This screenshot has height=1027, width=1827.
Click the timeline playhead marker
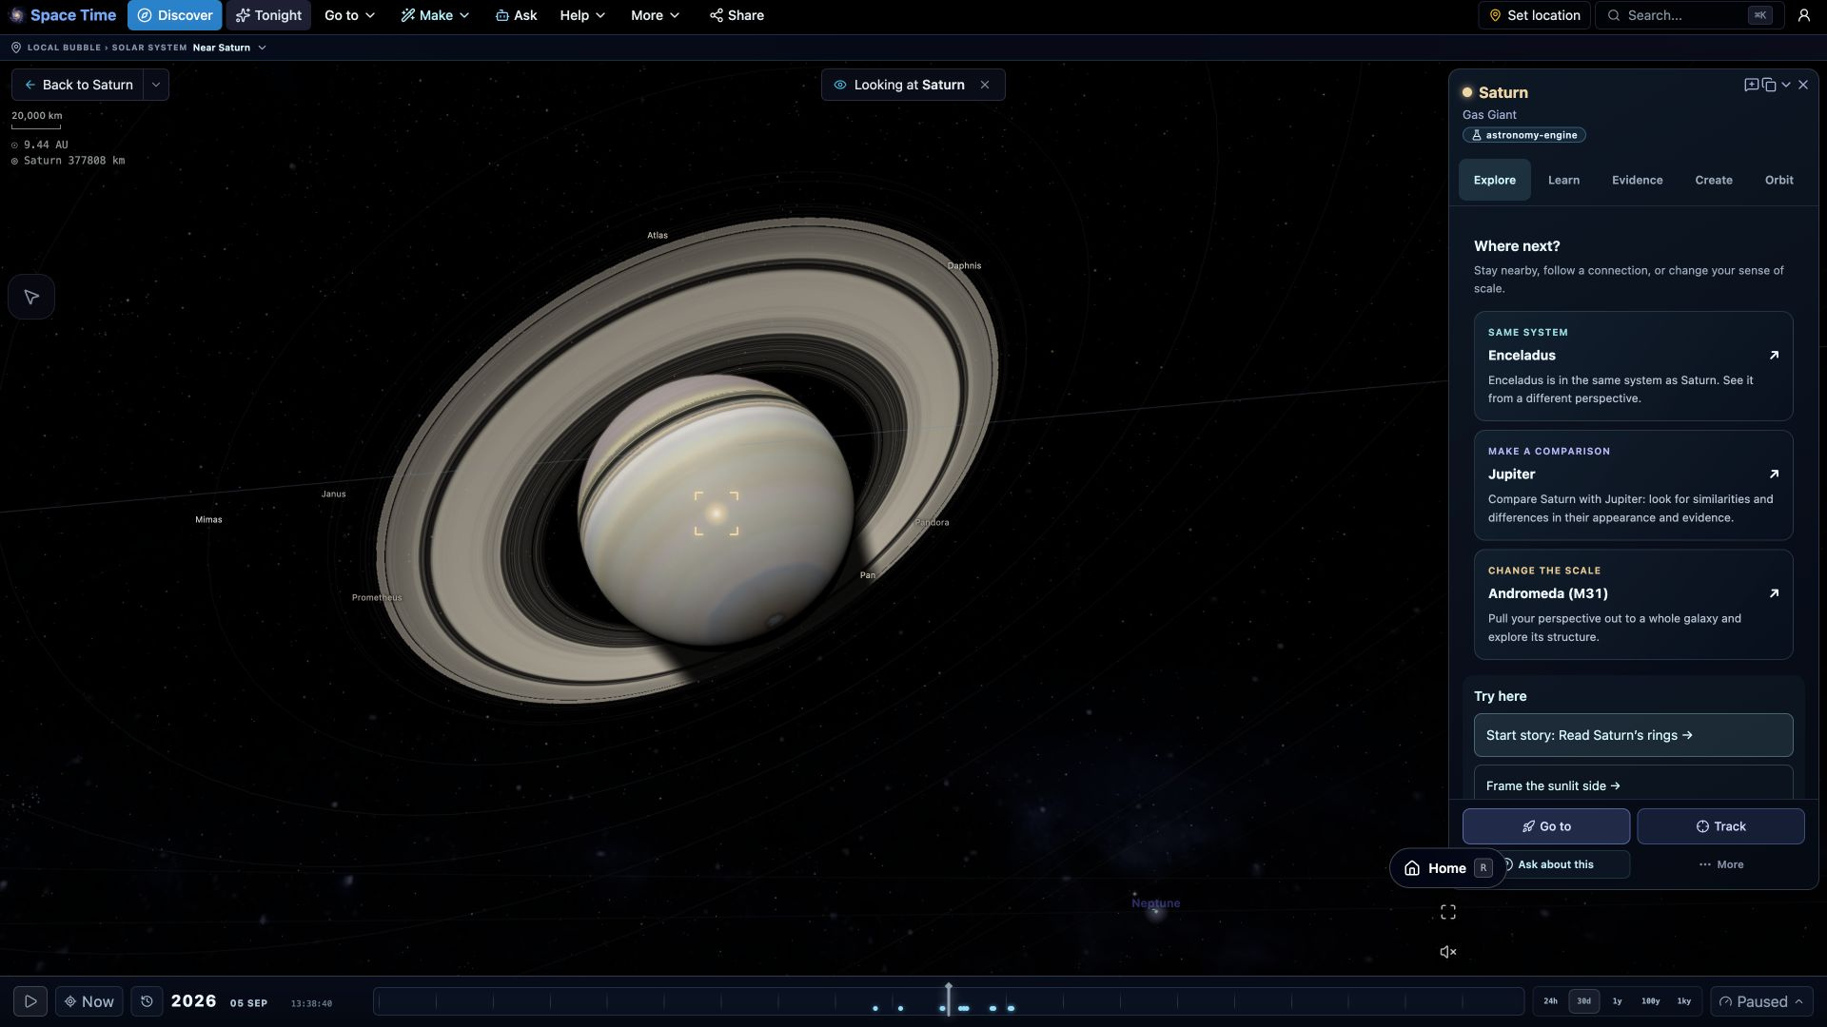(x=948, y=998)
